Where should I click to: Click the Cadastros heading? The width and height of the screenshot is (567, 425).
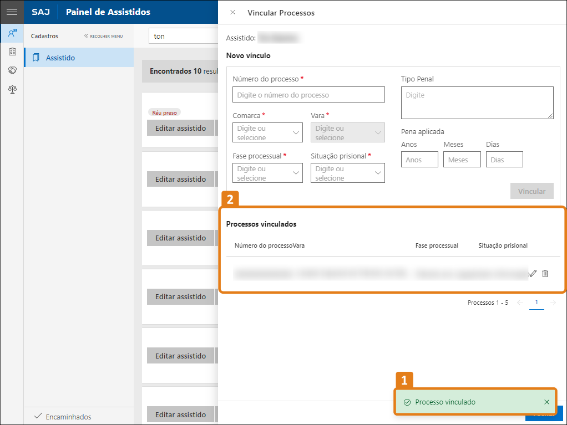point(44,36)
